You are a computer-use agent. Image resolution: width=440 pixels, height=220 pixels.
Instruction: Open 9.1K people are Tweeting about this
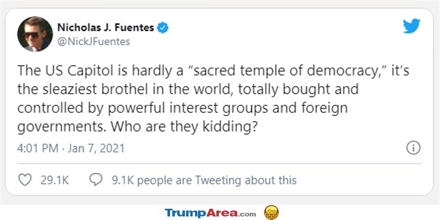coord(204,180)
